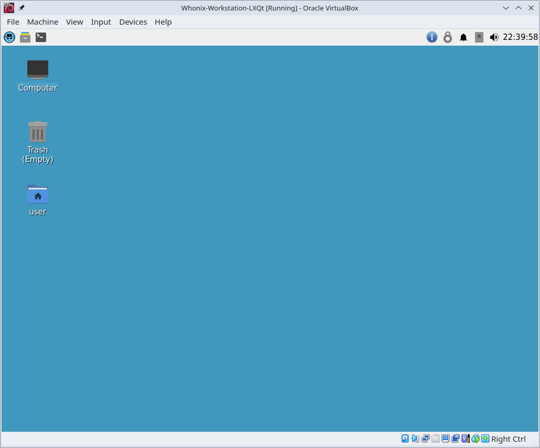Open QTerminal from the panel

click(40, 37)
